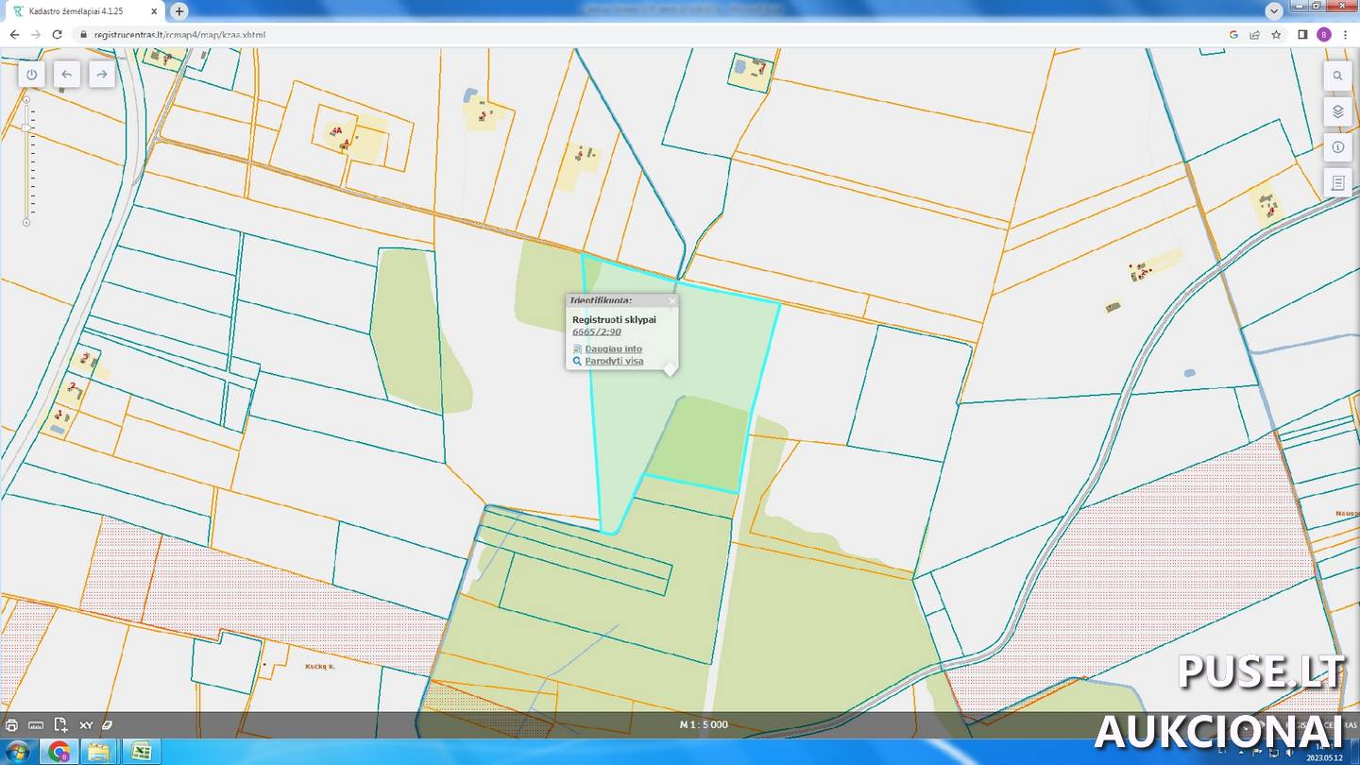Click the taskbar volume icon
This screenshot has height=765, width=1360.
(1288, 752)
